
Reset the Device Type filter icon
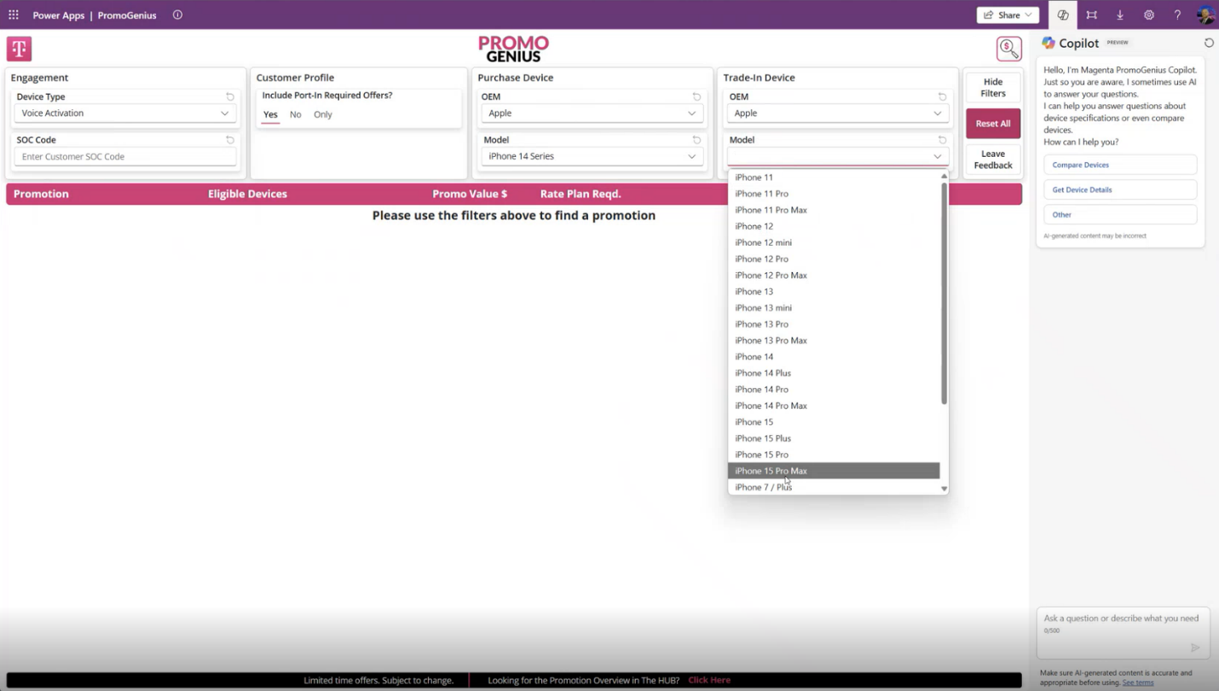pyautogui.click(x=230, y=96)
